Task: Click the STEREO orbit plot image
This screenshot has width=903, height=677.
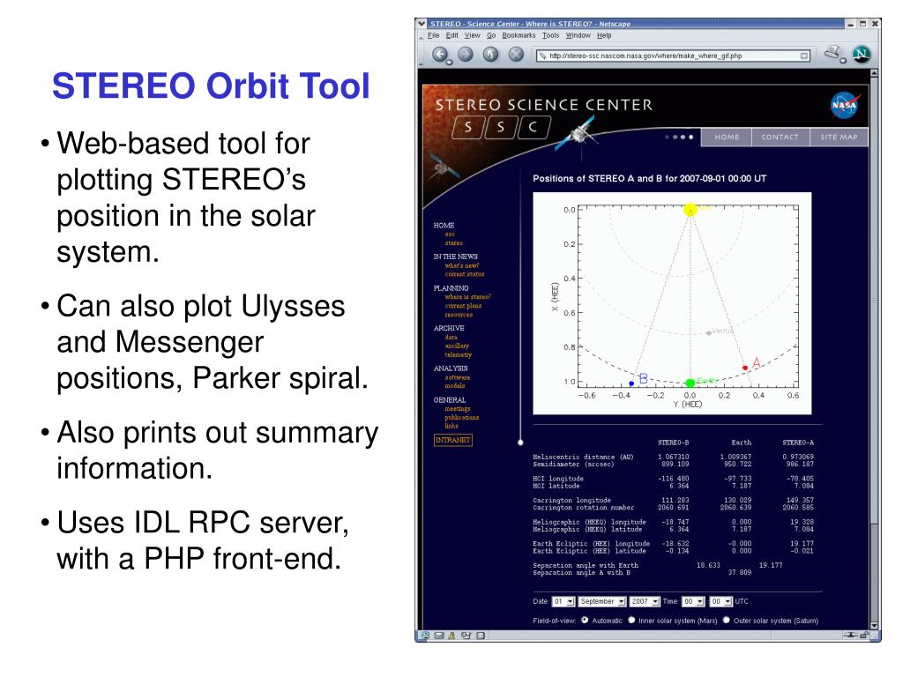Action: coord(672,303)
